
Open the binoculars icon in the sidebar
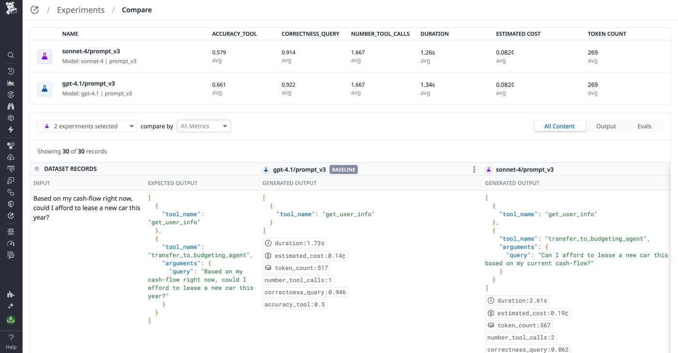(x=11, y=106)
